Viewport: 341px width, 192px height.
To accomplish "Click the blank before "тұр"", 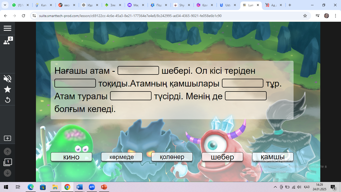I will point(243,83).
